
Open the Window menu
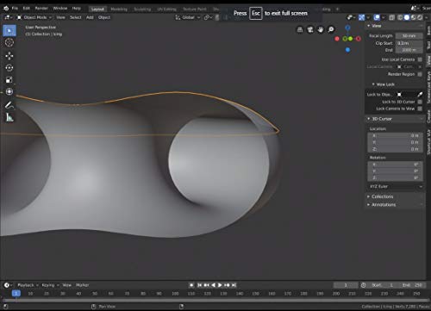(x=60, y=9)
